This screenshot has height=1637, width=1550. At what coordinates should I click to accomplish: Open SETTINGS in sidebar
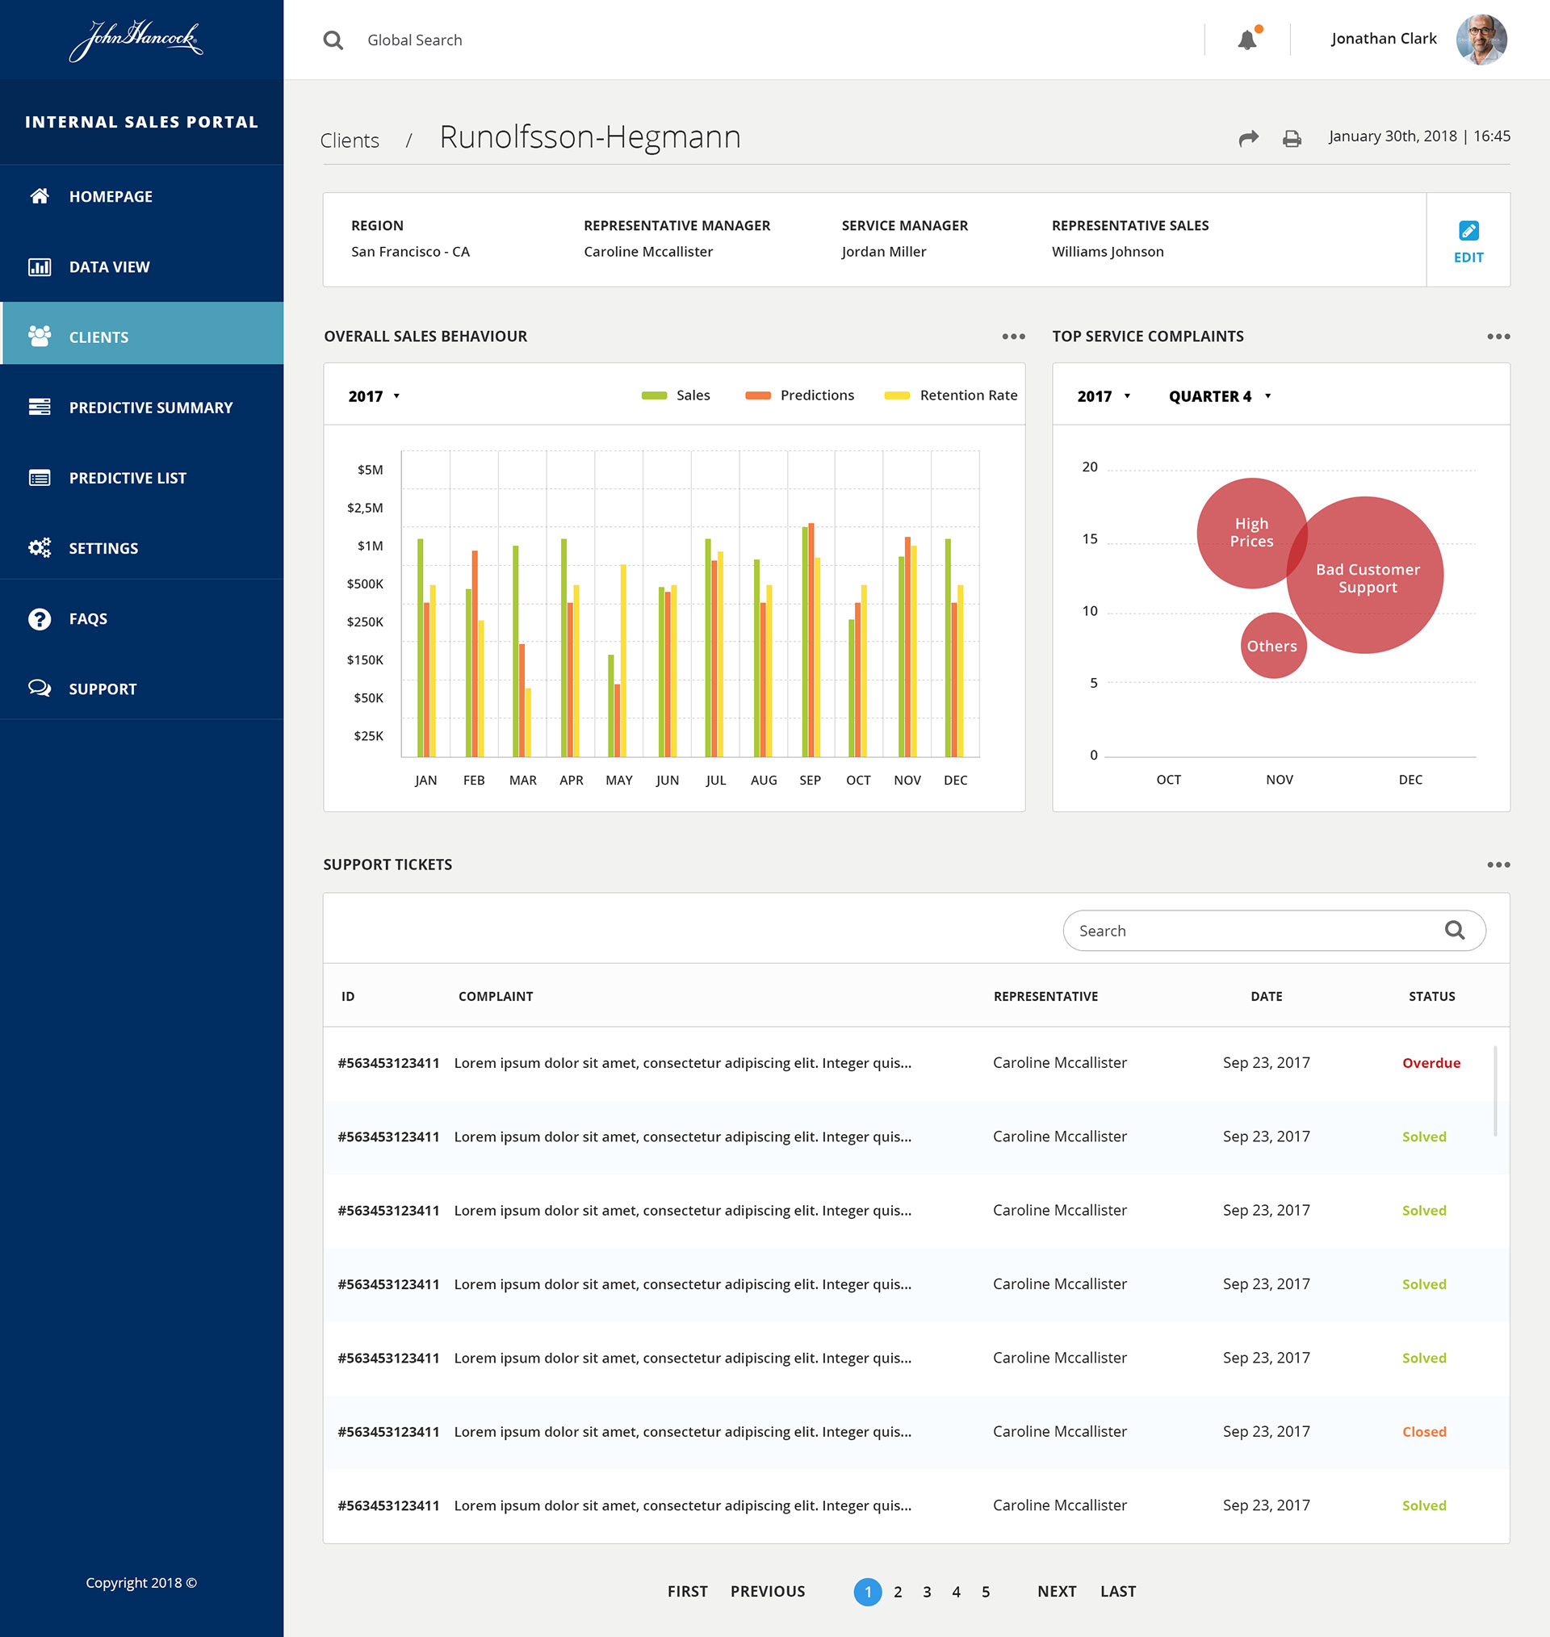click(141, 547)
